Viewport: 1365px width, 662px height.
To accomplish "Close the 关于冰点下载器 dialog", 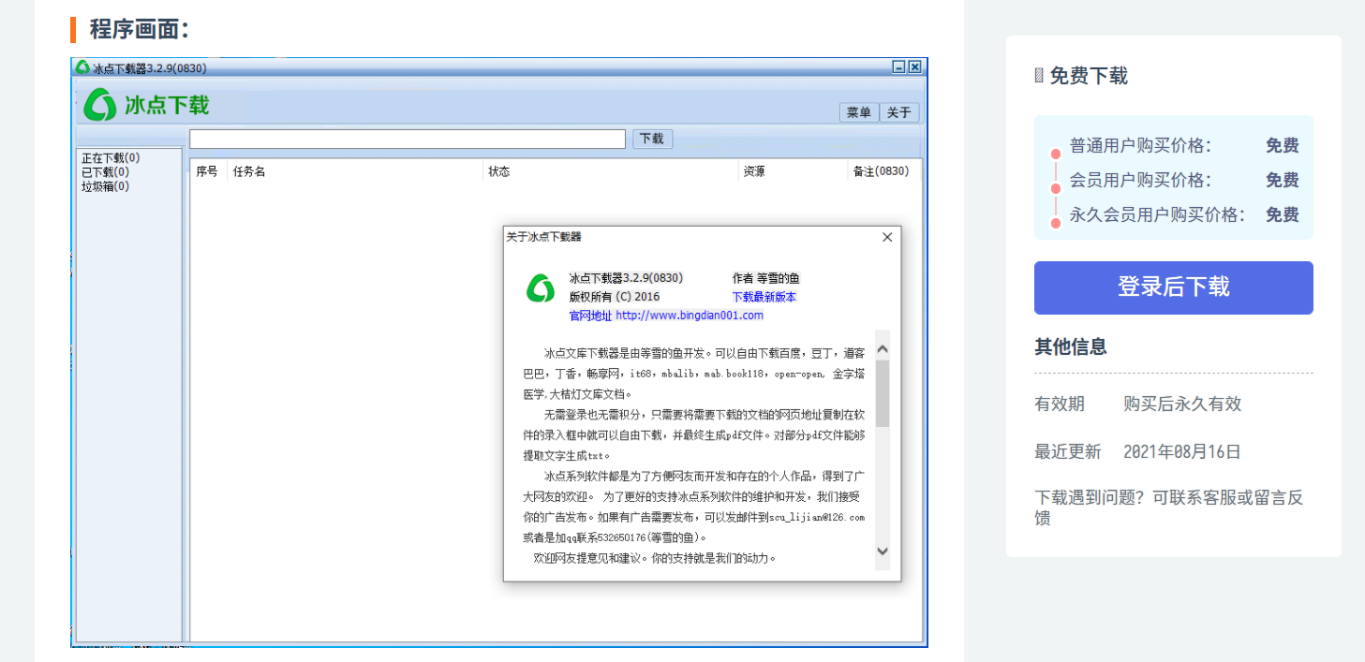I will pos(887,238).
